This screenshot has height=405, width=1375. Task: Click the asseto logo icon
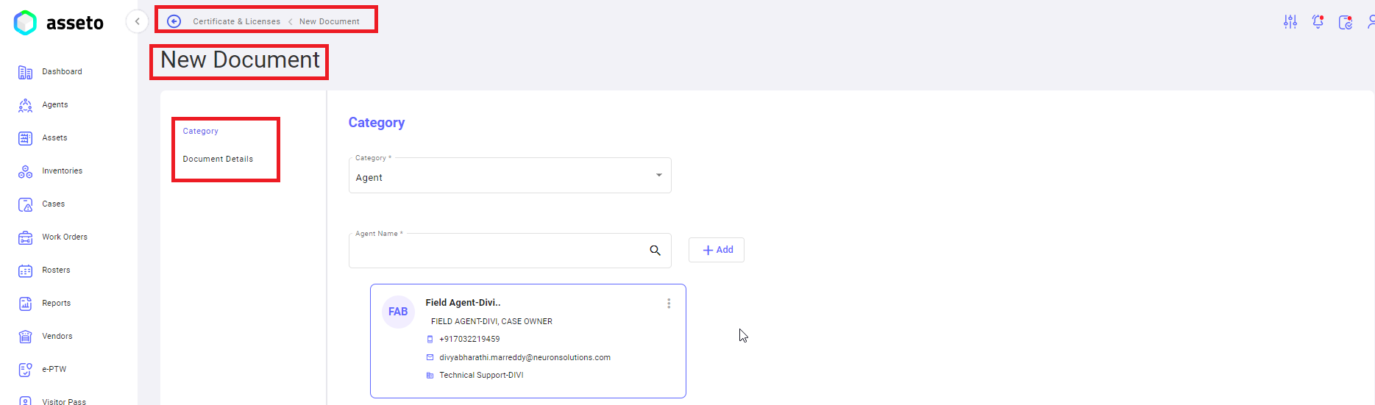tap(25, 23)
